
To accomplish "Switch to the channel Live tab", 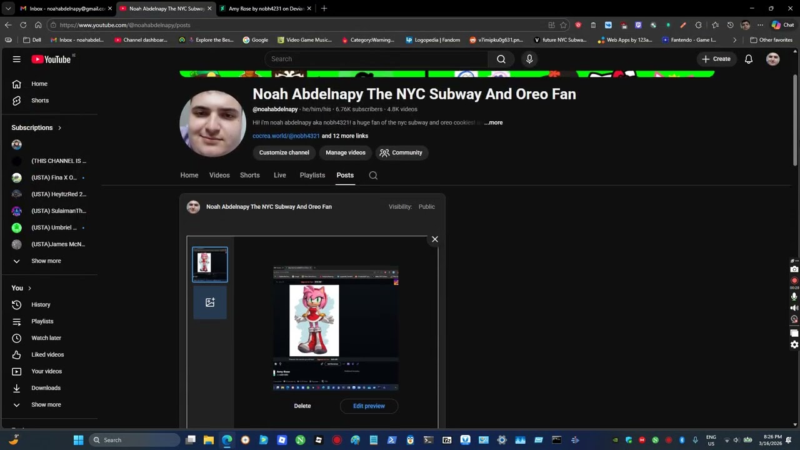I will click(280, 176).
